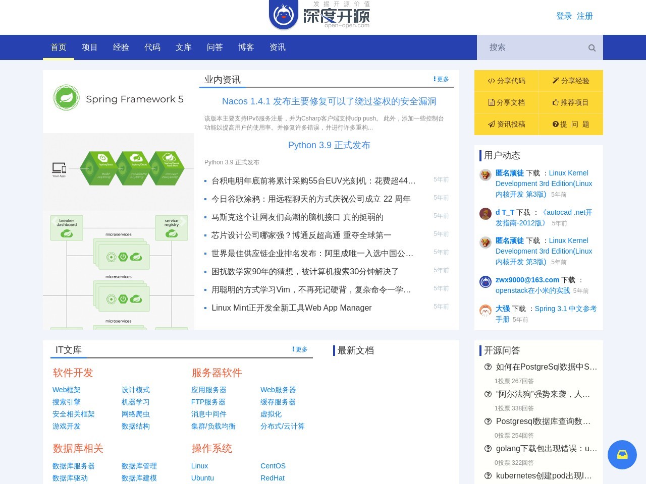Image resolution: width=646 pixels, height=484 pixels.
Task: Switch to the 问答 navigation tab
Action: [x=214, y=47]
